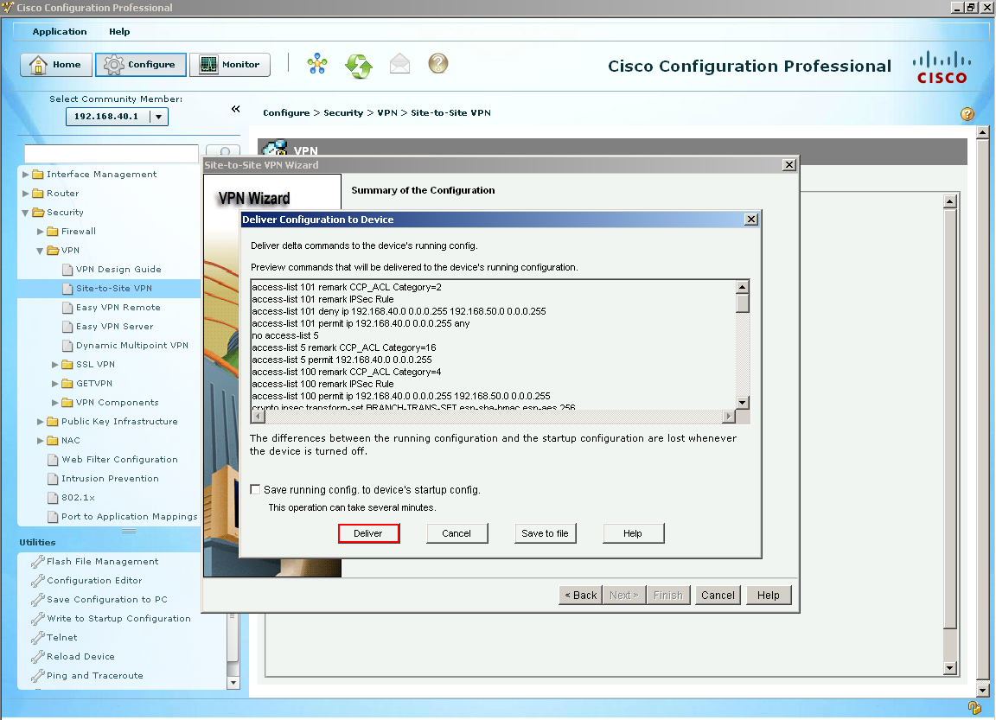
Task: Collapse the Security folder
Action: 25,213
